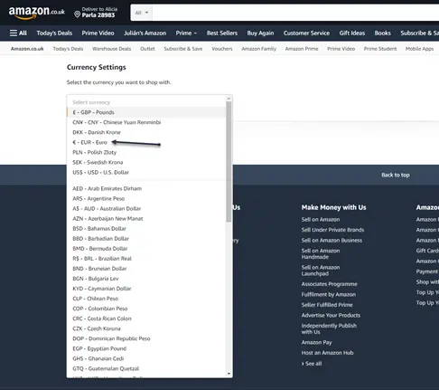439x390 pixels.
Task: Open the All search category dropdown
Action: point(142,13)
